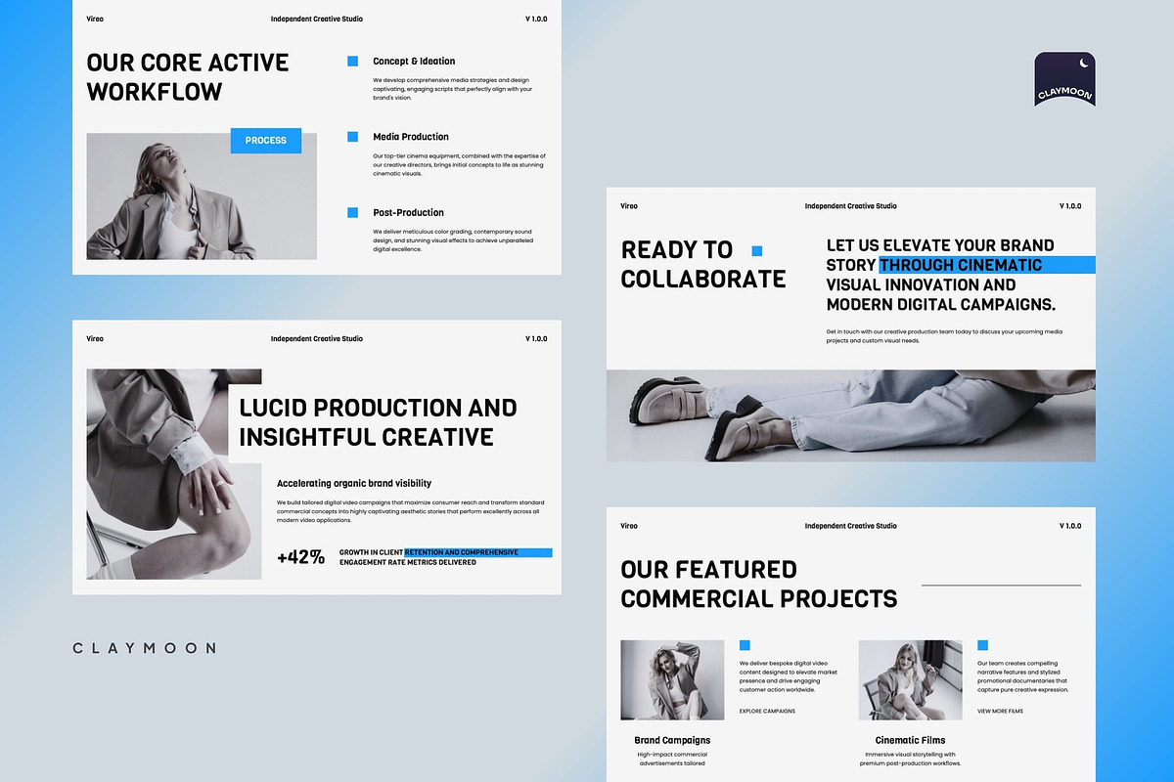This screenshot has width=1174, height=782.
Task: Click the loafers and jeans banner photo
Action: pos(851,415)
